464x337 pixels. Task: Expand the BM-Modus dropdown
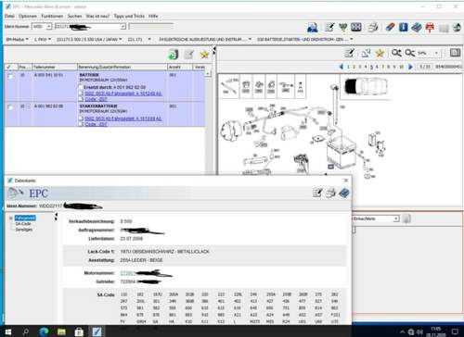point(17,39)
